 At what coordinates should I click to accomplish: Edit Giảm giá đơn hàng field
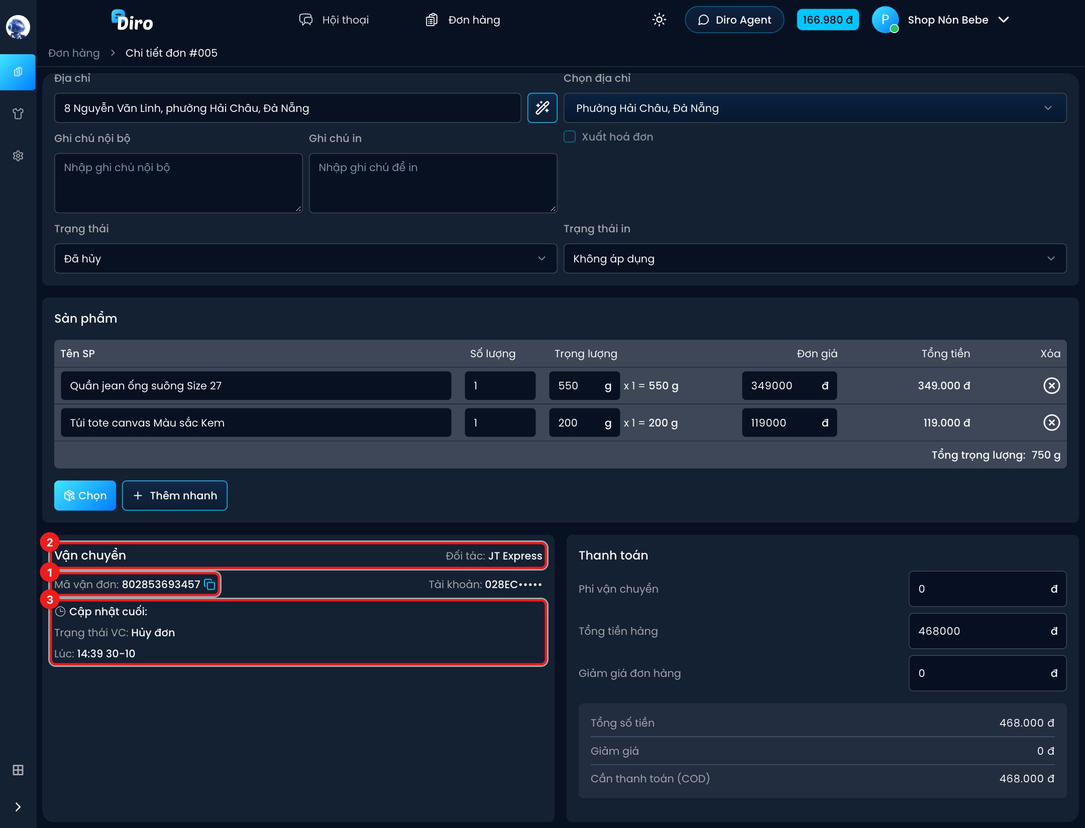(x=988, y=673)
